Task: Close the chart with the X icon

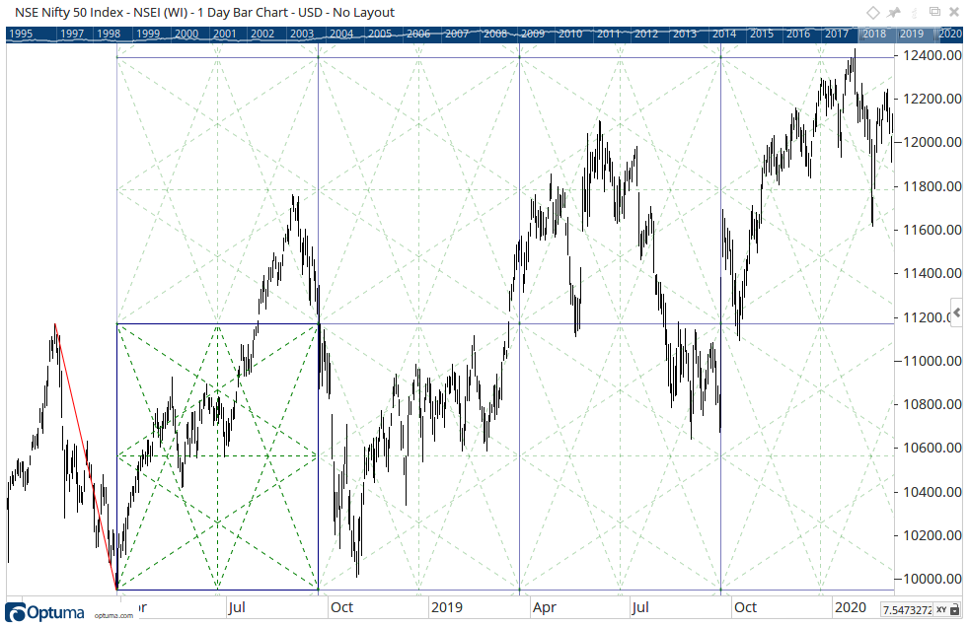Action: pos(954,12)
